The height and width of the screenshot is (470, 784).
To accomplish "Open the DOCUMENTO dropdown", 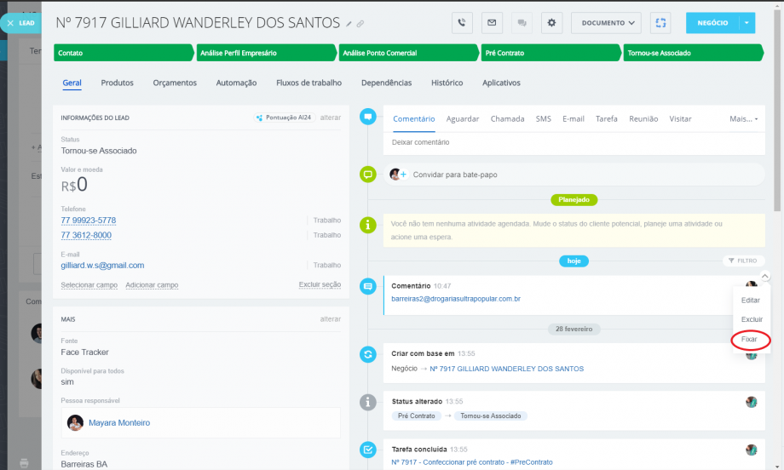I will click(x=605, y=23).
